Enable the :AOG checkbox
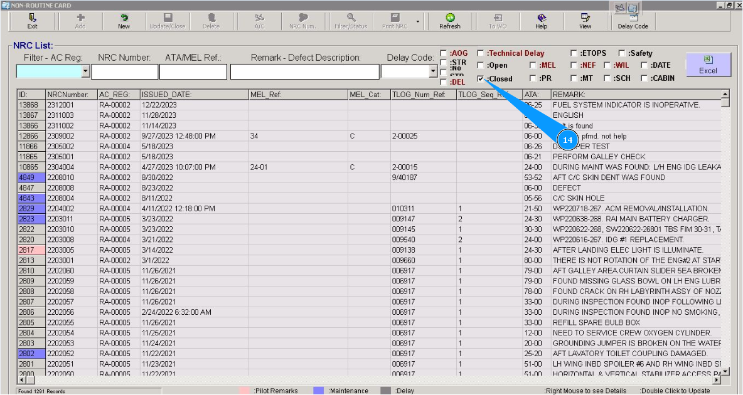The height and width of the screenshot is (395, 743). (x=444, y=53)
